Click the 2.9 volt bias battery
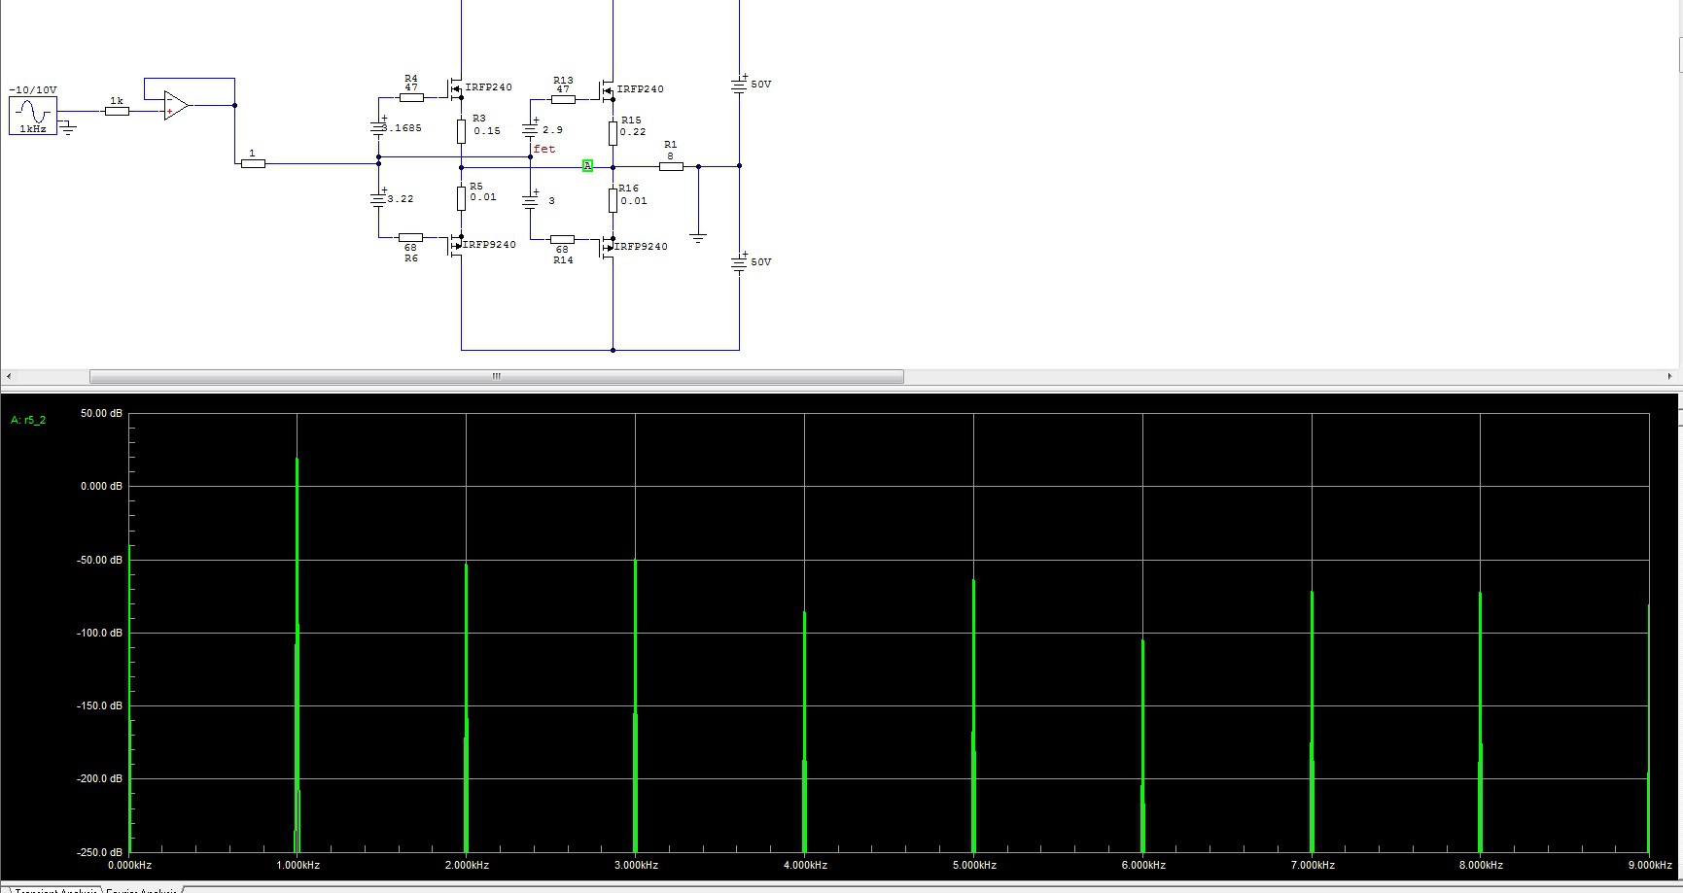The height and width of the screenshot is (893, 1683). click(x=531, y=128)
